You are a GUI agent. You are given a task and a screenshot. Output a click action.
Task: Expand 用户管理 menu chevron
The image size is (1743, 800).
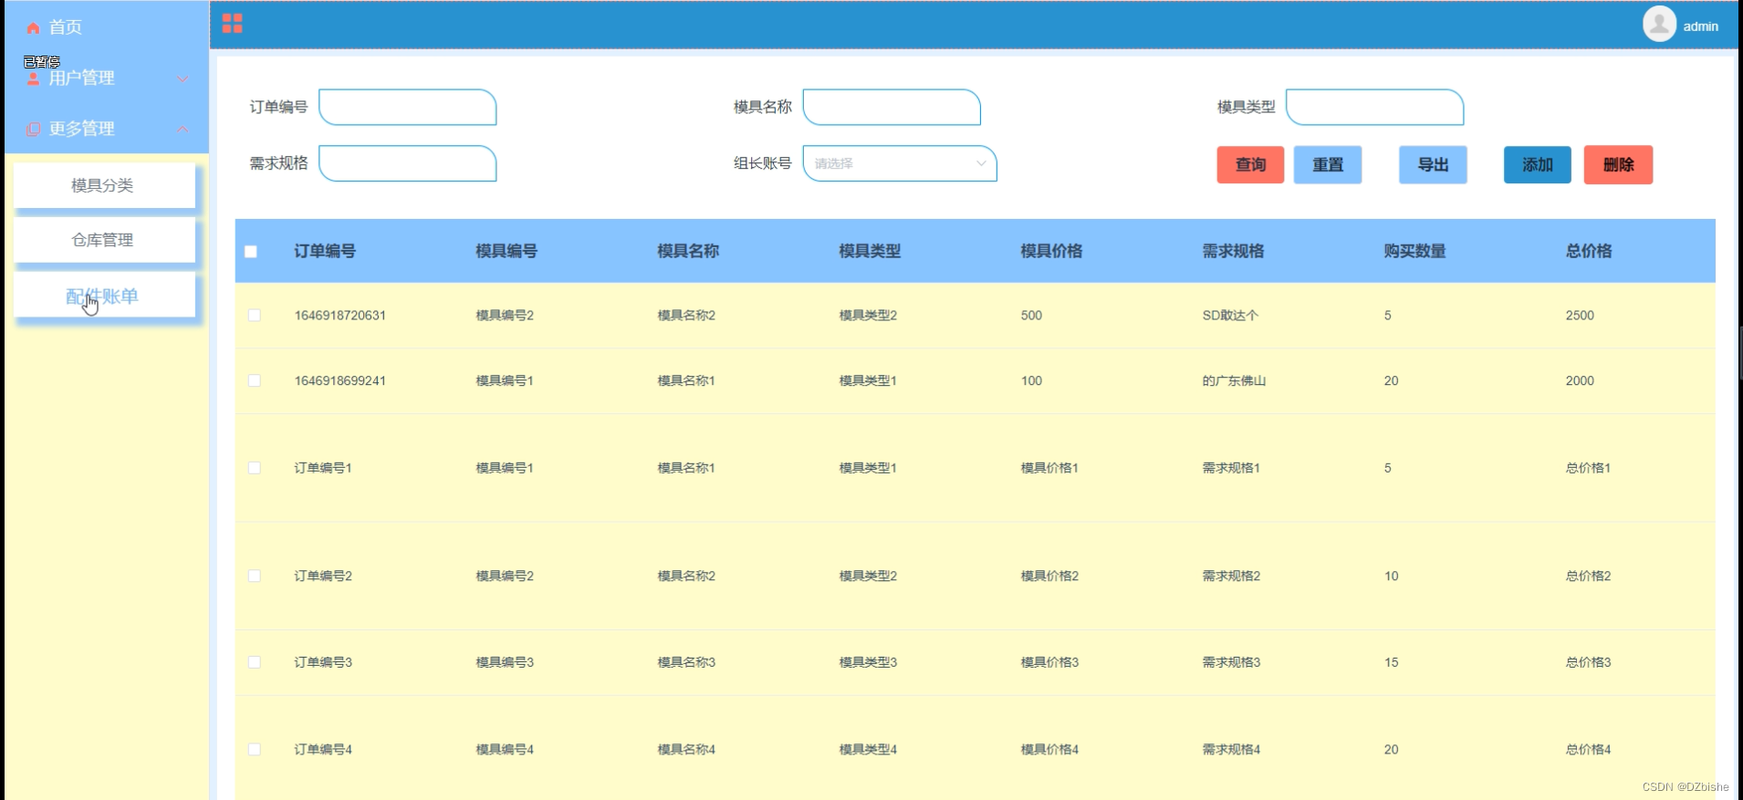[x=183, y=78]
